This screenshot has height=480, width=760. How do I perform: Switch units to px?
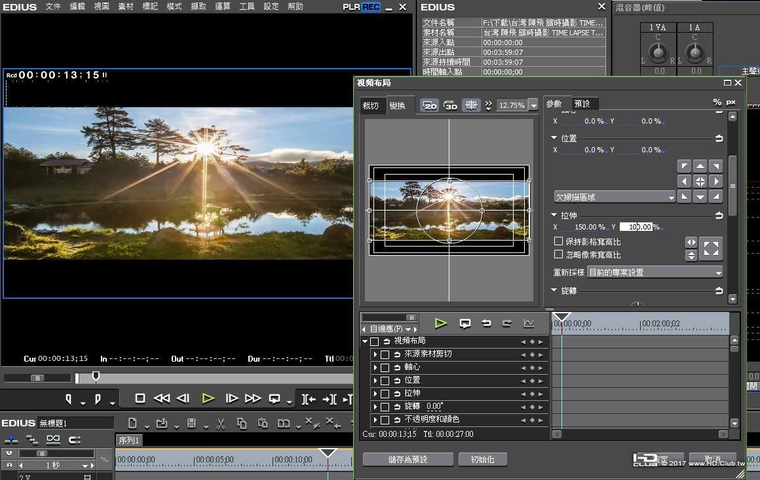pos(731,102)
